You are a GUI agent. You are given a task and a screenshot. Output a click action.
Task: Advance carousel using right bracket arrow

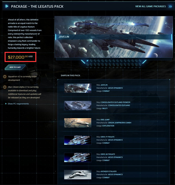pos(144,61)
